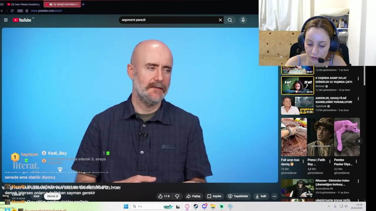376x211 pixels.
Task: Open the 'Full acıyı bas demiş' short thumbnail
Action: coord(294,137)
